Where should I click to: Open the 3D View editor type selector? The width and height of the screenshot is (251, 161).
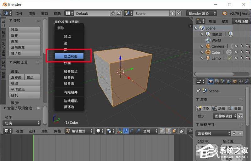click(x=8, y=131)
